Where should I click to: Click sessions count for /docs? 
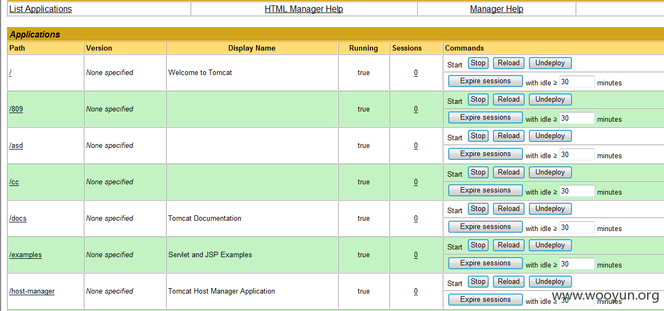pos(416,218)
